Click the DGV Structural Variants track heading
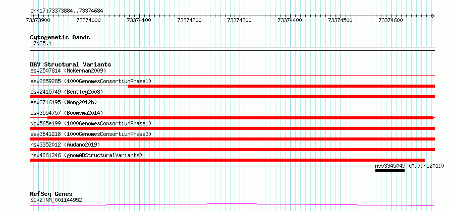449x211 pixels. 71,64
